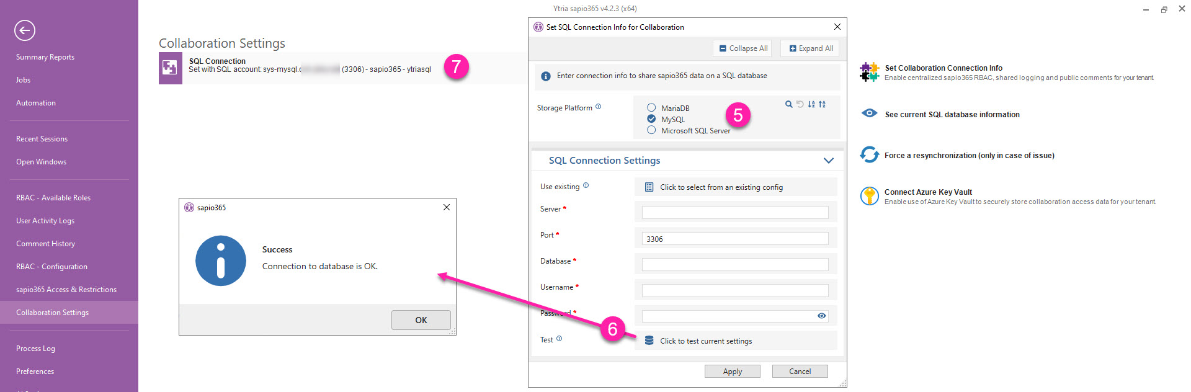Open User Activity Logs
Image resolution: width=1191 pixels, height=392 pixels.
tap(45, 221)
